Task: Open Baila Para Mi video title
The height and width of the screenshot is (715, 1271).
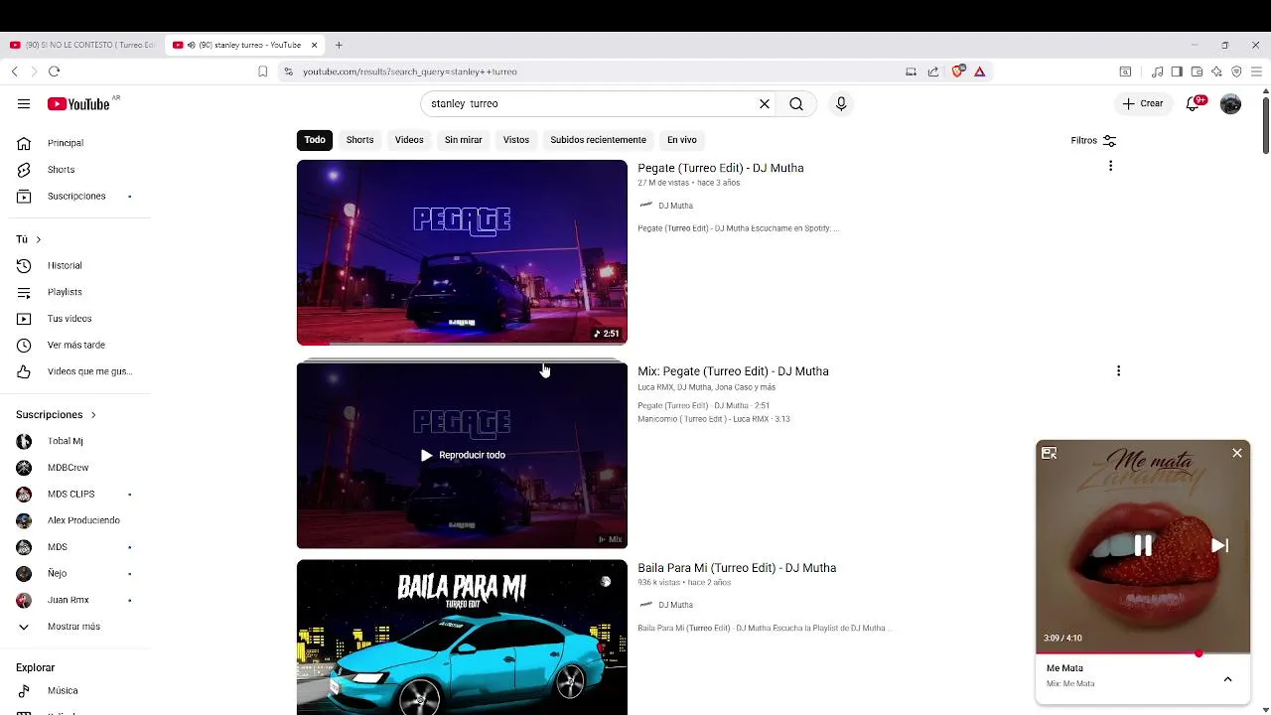Action: coord(737,568)
